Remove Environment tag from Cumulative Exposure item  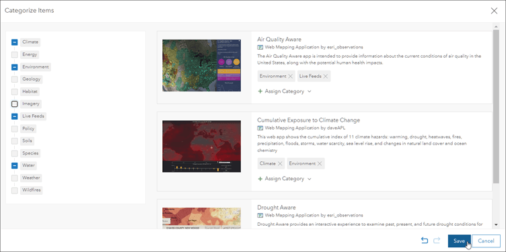tap(320, 164)
